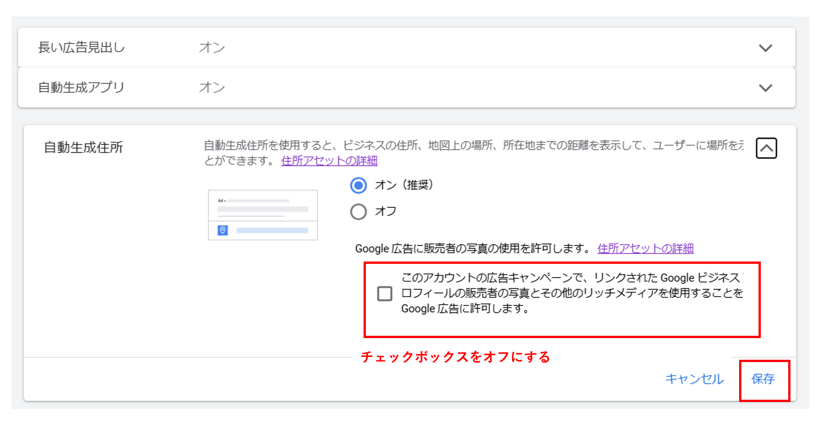Select the オフ radio button
The height and width of the screenshot is (430, 831).
[358, 212]
